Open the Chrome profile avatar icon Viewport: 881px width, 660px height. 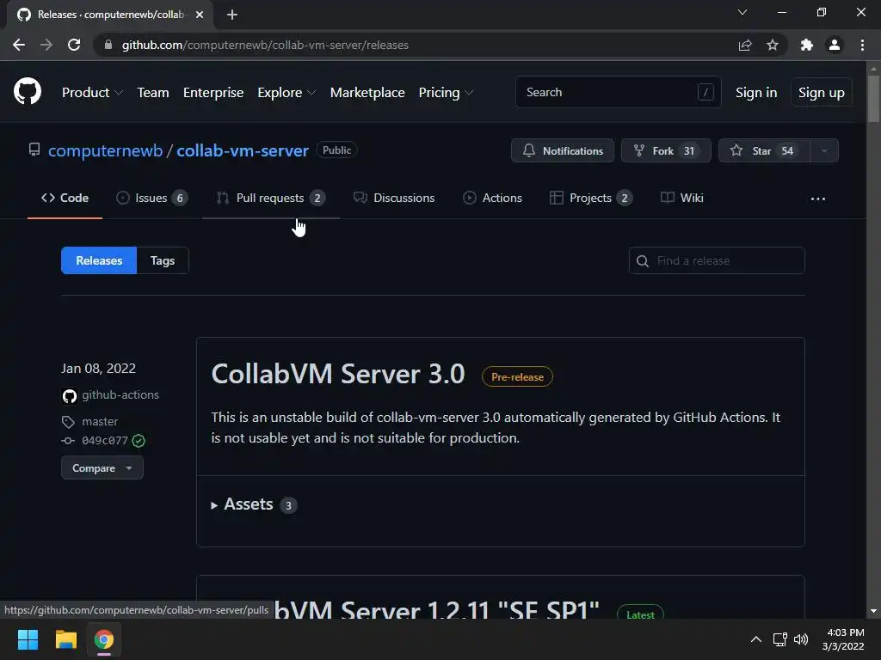pyautogui.click(x=835, y=45)
